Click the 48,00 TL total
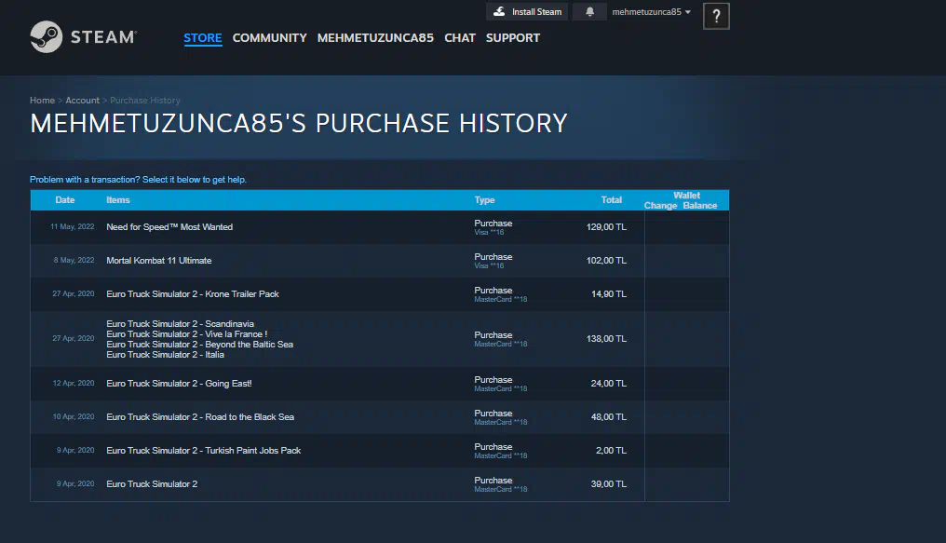The image size is (946, 543). click(x=609, y=417)
